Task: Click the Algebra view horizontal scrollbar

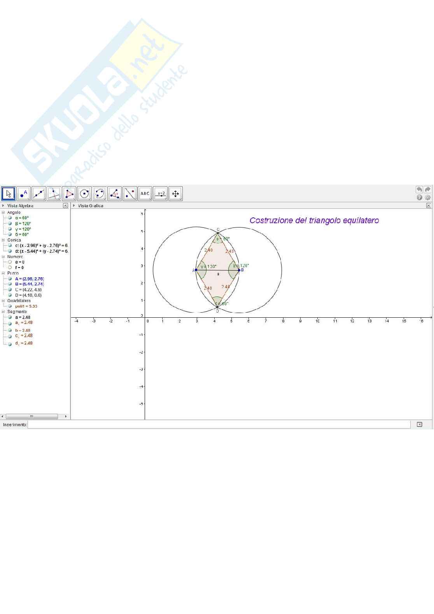Action: (x=32, y=416)
